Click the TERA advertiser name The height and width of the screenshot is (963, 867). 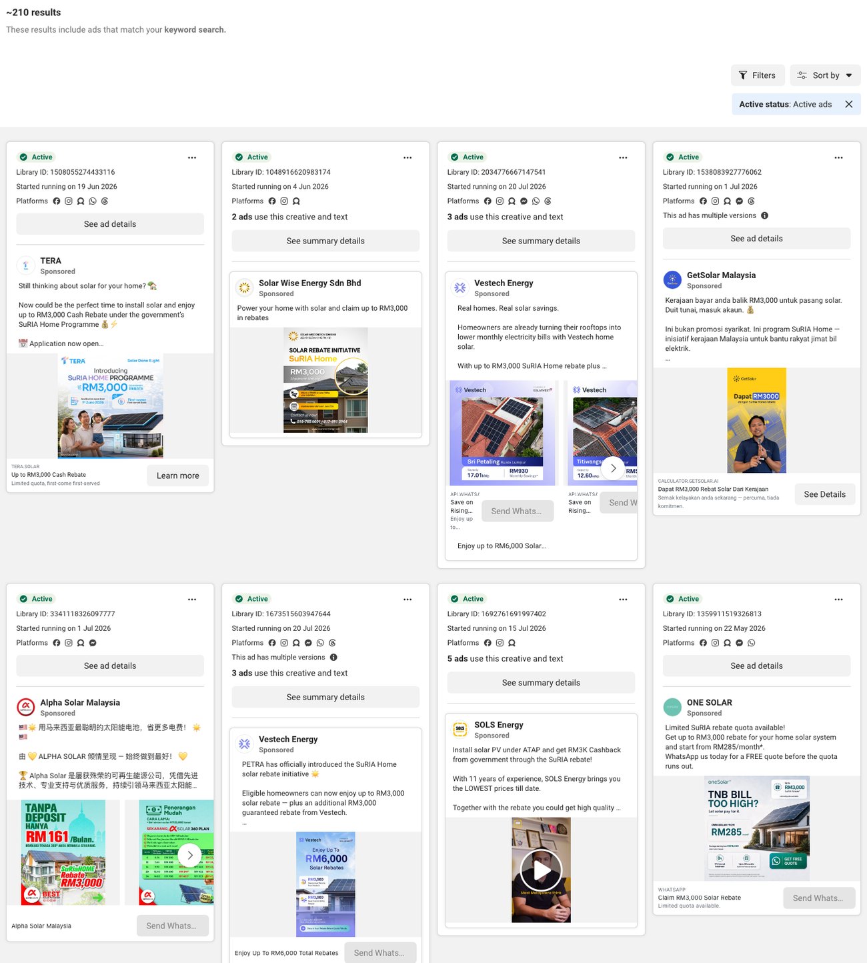51,261
